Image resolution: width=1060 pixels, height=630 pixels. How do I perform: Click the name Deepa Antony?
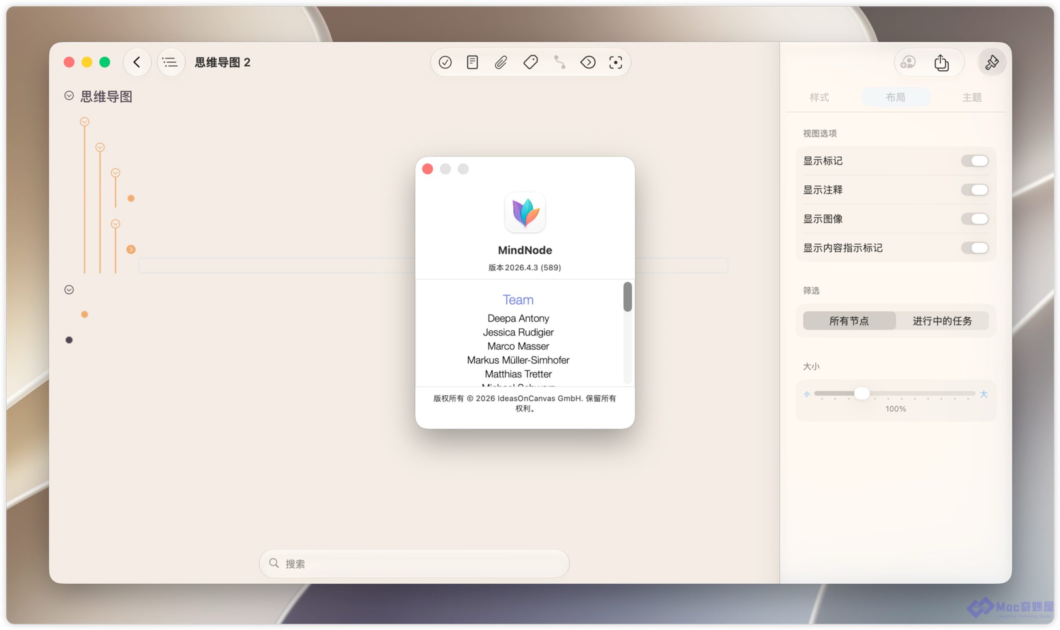[518, 318]
